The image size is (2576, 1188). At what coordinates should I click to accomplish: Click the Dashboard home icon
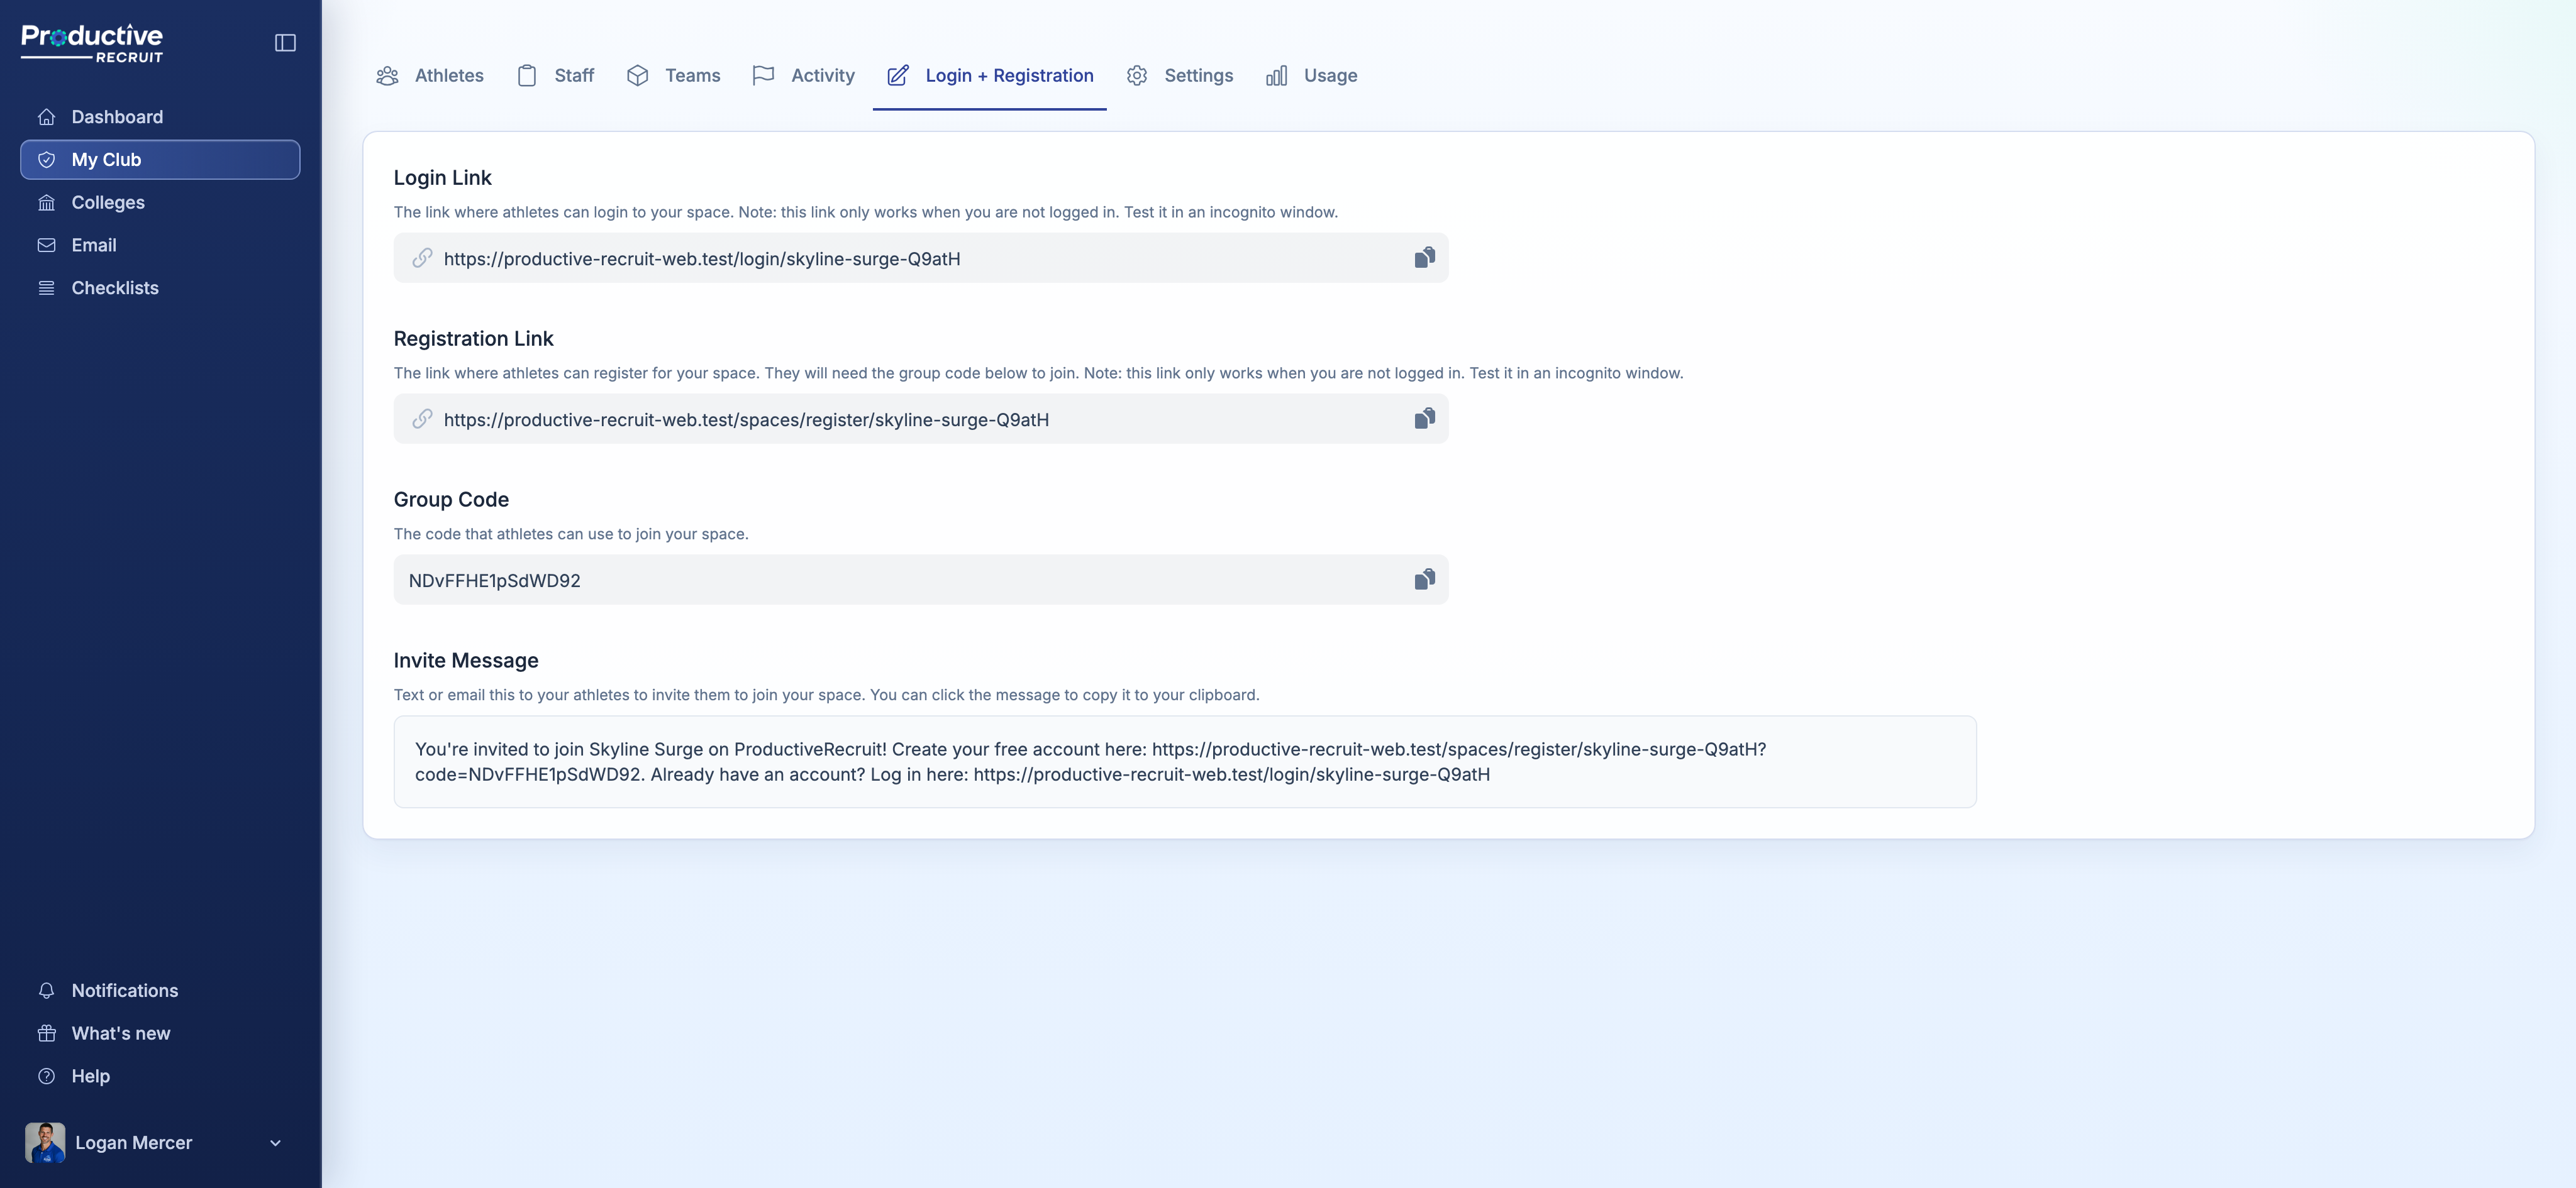[46, 117]
